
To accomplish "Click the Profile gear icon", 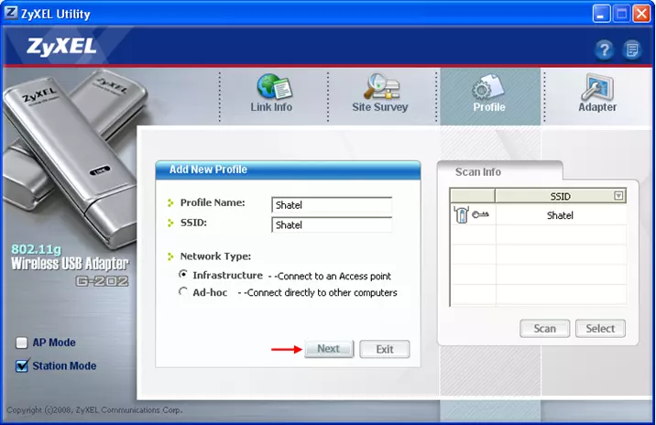I will click(x=488, y=87).
